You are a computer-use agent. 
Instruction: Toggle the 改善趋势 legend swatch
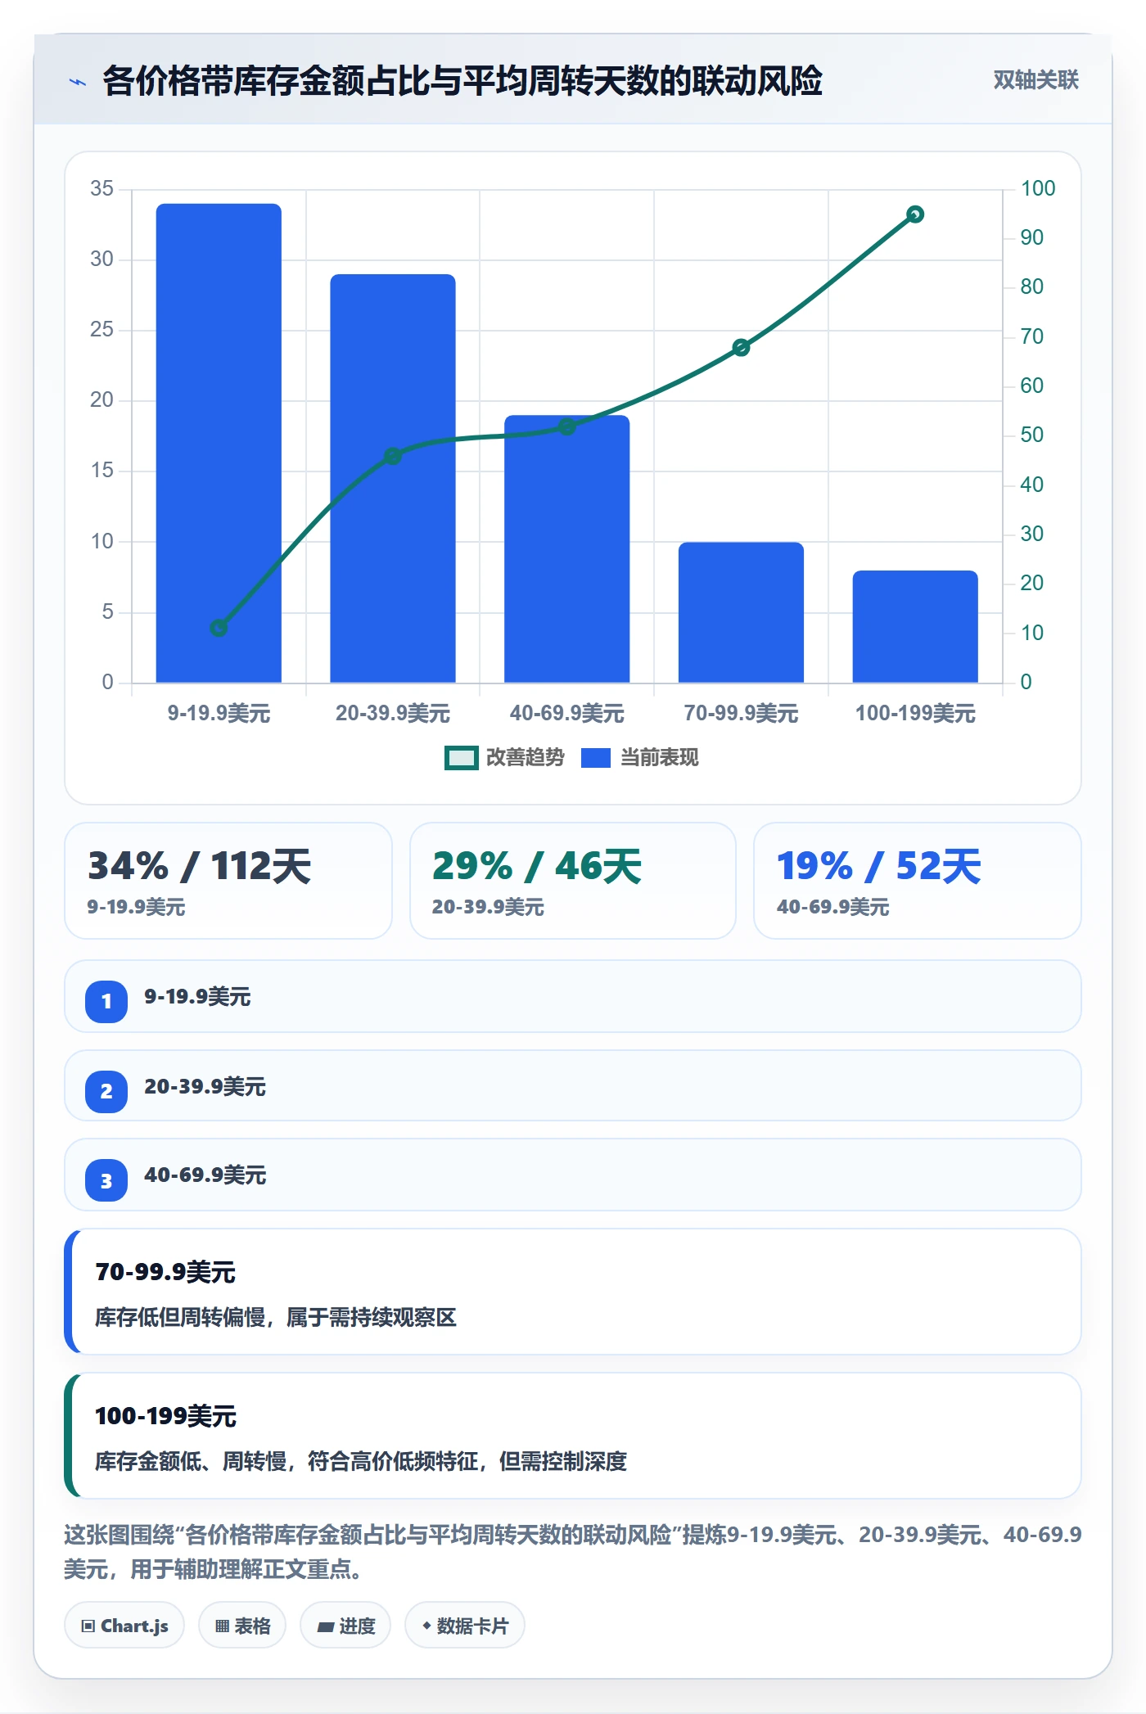click(462, 758)
